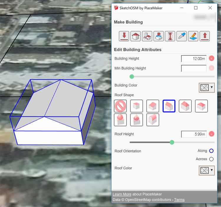Minimize the SketchOSM window
This screenshot has width=221, height=207.
pyautogui.click(x=182, y=8)
